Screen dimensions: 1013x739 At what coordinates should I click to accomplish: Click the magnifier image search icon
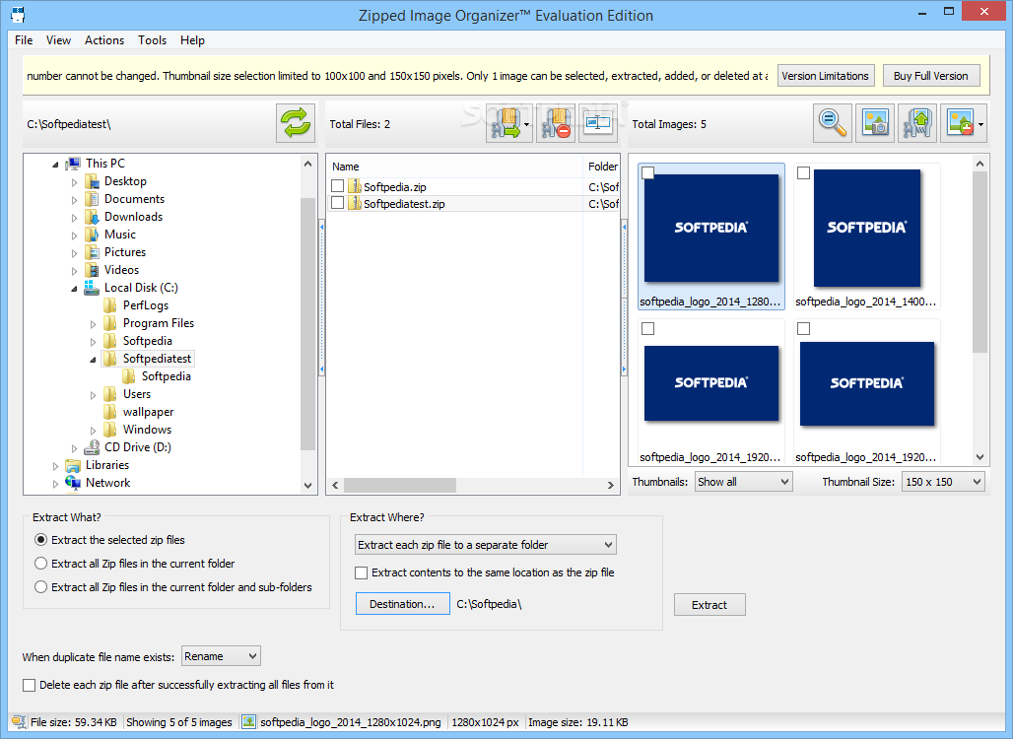833,123
